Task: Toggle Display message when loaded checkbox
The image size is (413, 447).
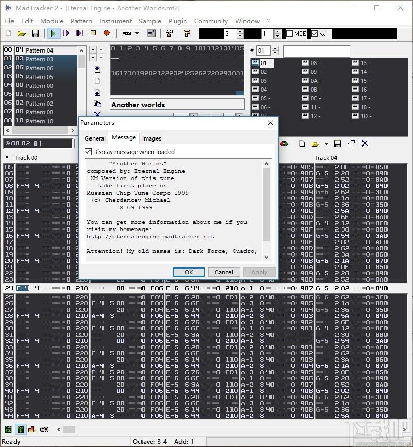Action: pos(88,151)
